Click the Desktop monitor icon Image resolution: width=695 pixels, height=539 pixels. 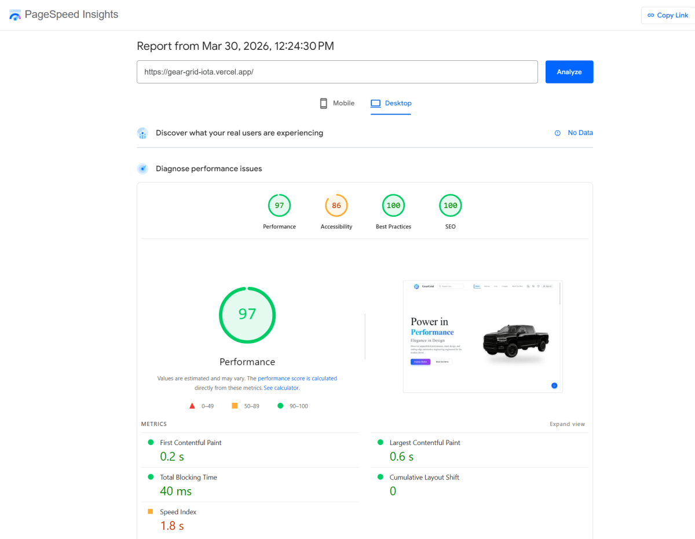point(375,103)
